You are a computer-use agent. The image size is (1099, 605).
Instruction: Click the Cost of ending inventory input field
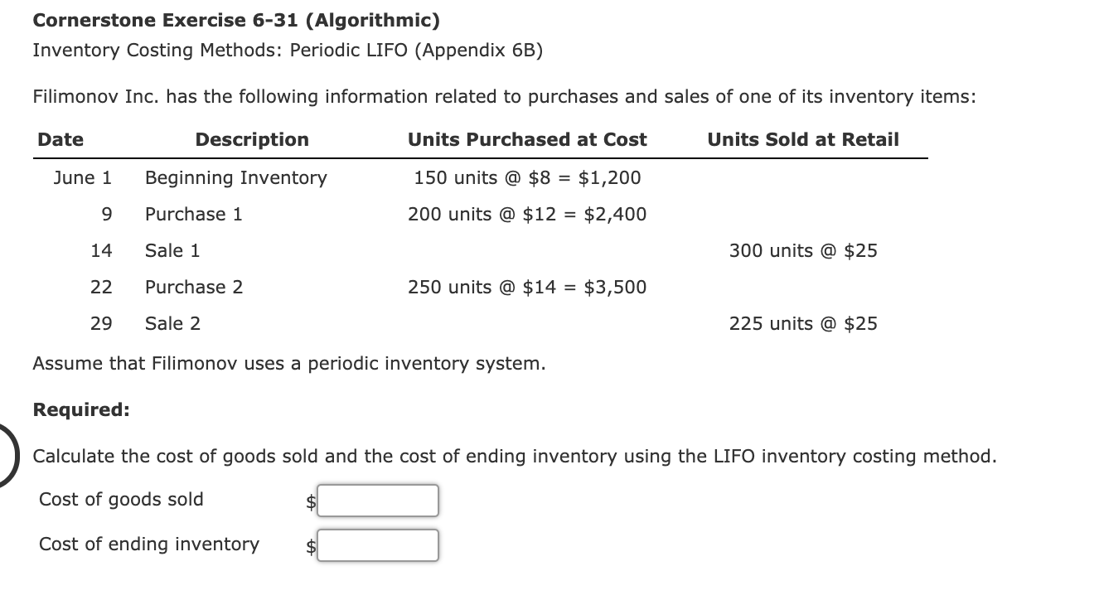click(377, 544)
